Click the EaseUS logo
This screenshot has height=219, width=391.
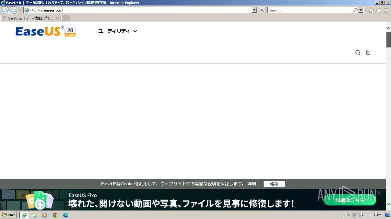pos(40,31)
